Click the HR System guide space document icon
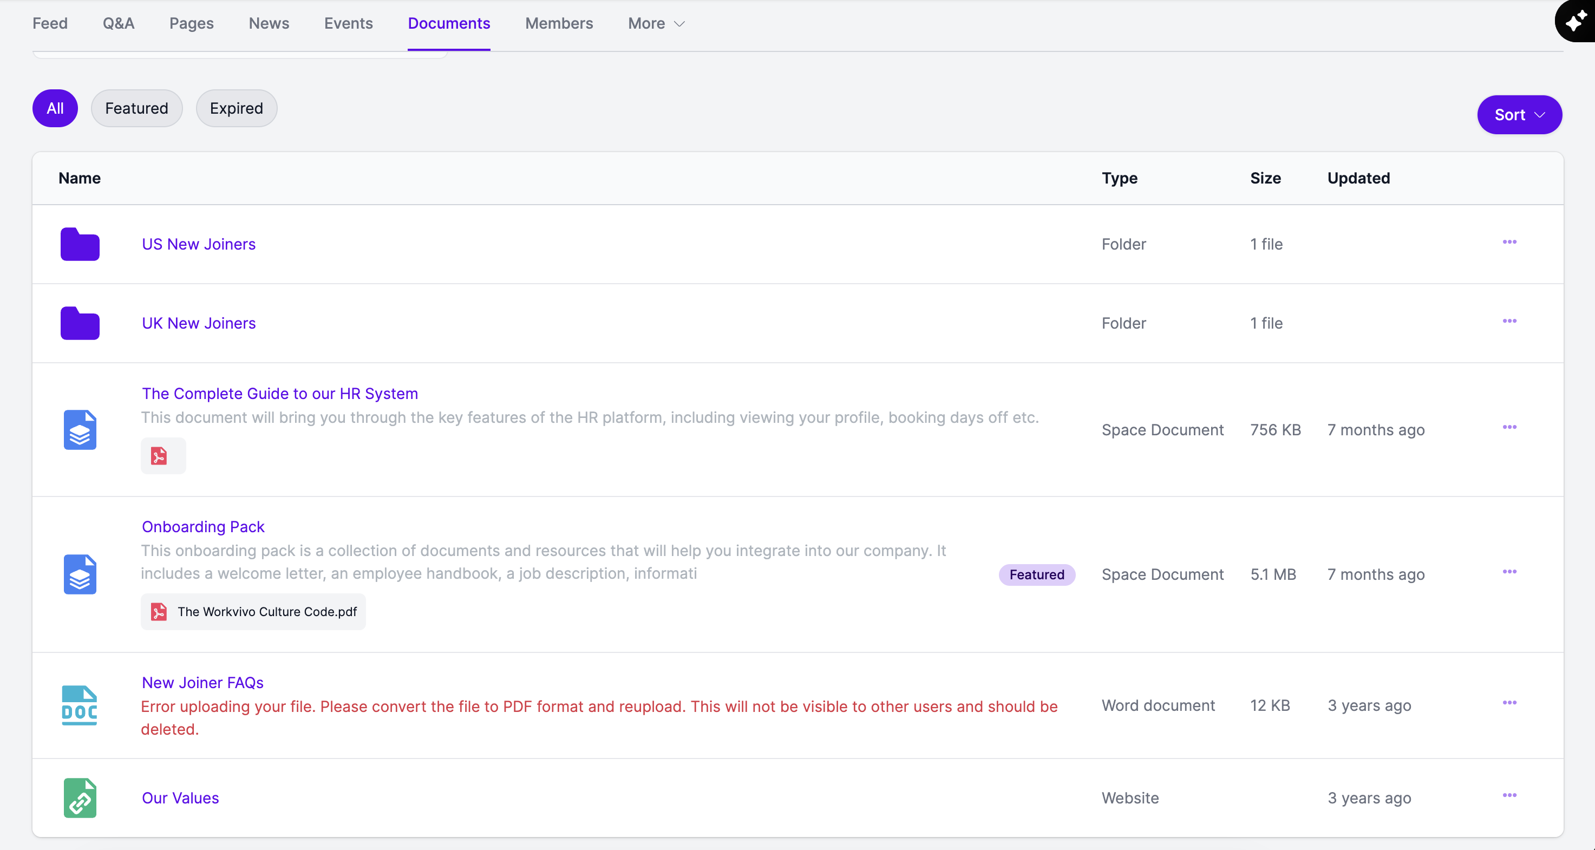The image size is (1595, 850). [x=80, y=430]
